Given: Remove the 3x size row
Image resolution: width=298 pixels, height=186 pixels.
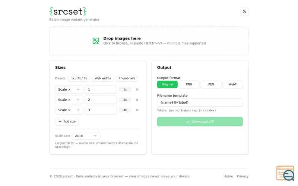Looking at the screenshot, I should [137, 110].
